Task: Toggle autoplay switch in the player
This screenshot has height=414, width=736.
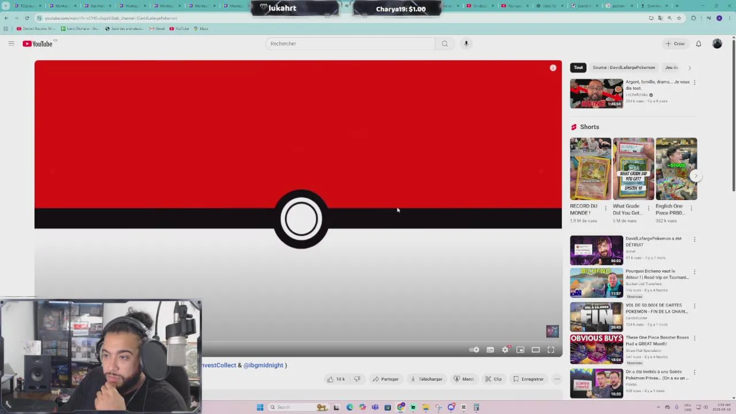Action: pos(474,350)
